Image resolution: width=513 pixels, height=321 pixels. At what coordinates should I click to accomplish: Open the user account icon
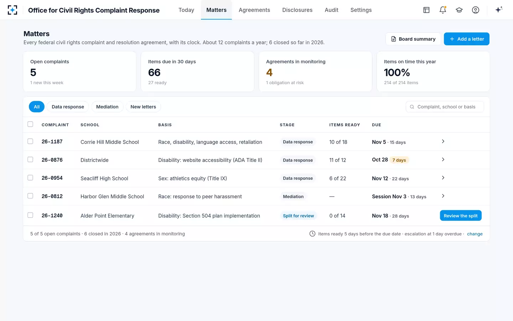click(x=476, y=10)
